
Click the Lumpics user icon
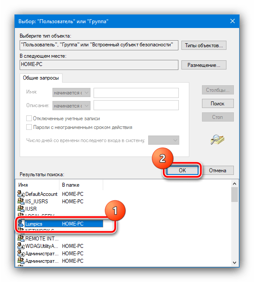pyautogui.click(x=21, y=223)
